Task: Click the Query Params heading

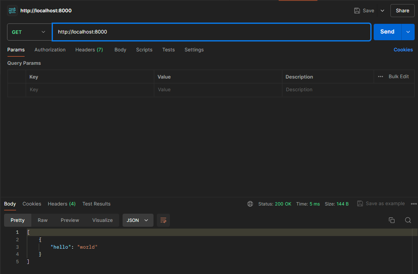Action: pyautogui.click(x=24, y=63)
